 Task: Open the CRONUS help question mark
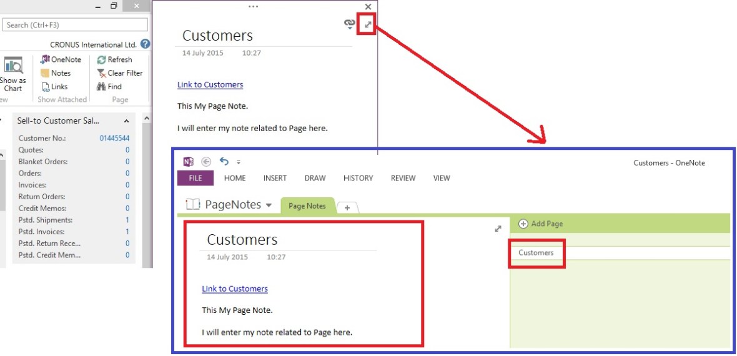146,44
